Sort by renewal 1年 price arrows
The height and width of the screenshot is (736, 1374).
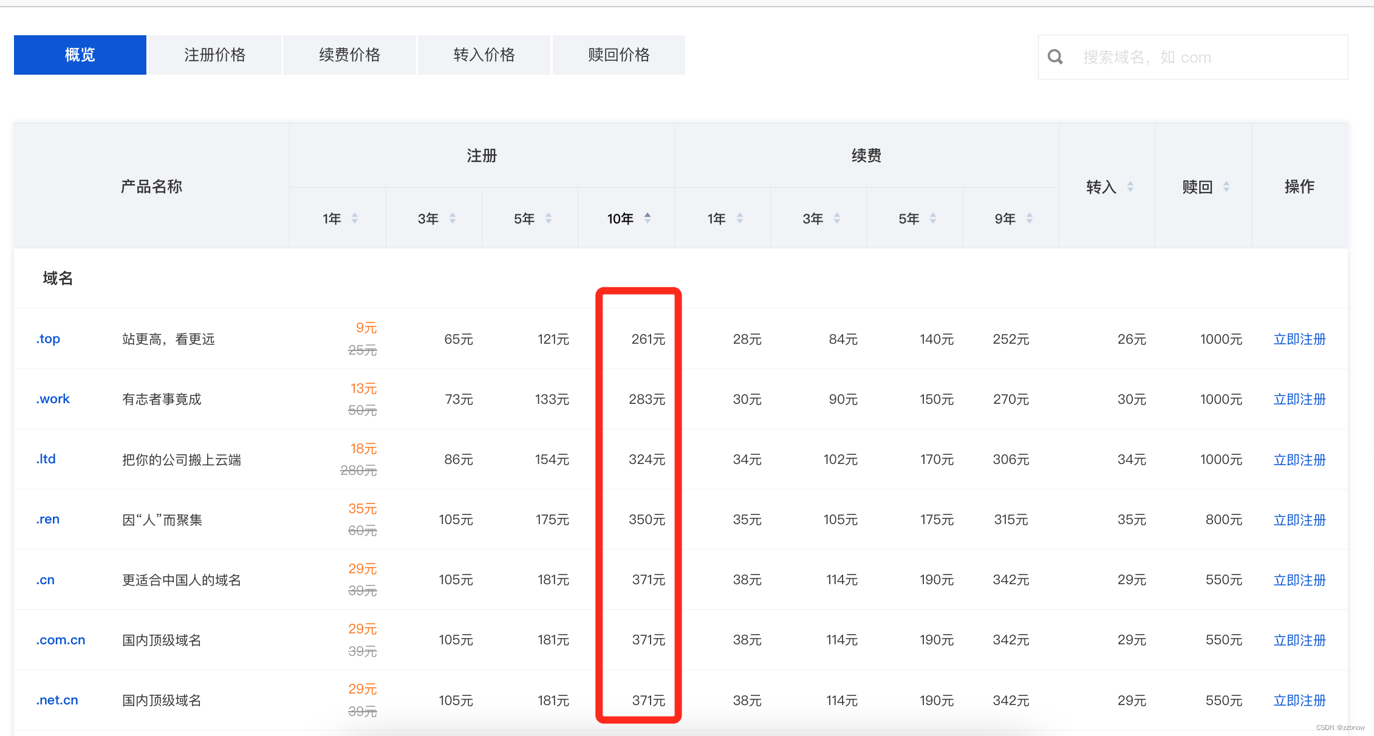coord(740,218)
